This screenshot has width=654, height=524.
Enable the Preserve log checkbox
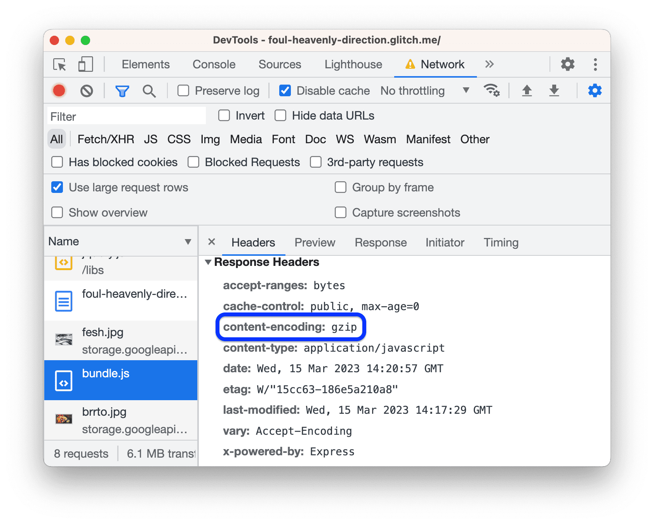pos(183,91)
